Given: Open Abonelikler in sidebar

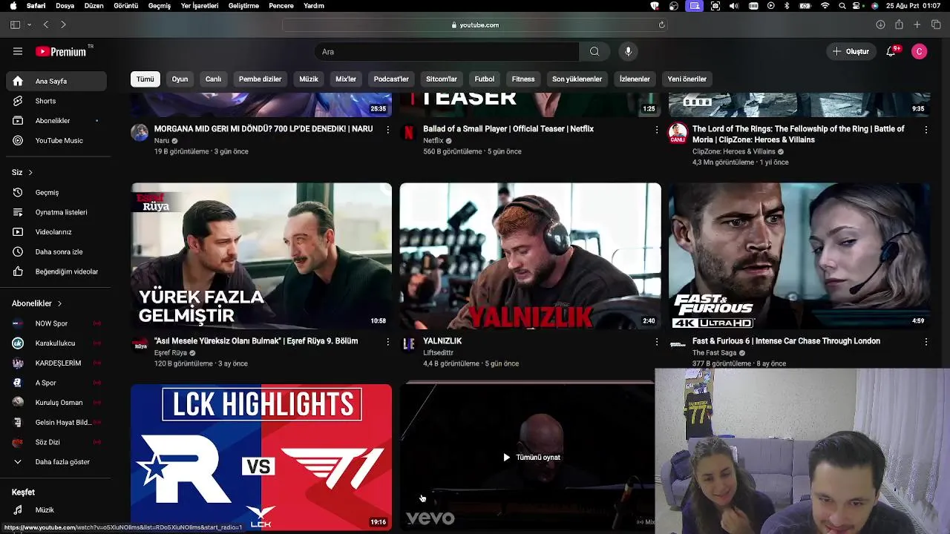Looking at the screenshot, I should (56, 120).
